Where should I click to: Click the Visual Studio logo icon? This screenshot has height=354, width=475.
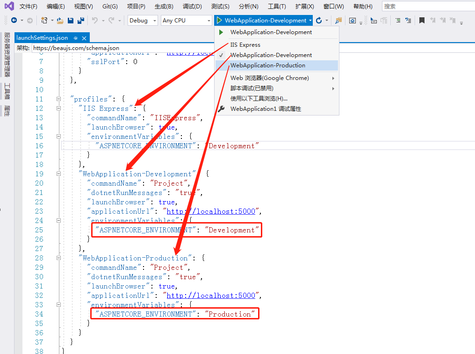[x=9, y=6]
